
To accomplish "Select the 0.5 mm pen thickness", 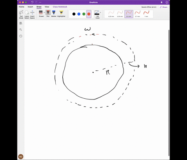I will 129,14.
